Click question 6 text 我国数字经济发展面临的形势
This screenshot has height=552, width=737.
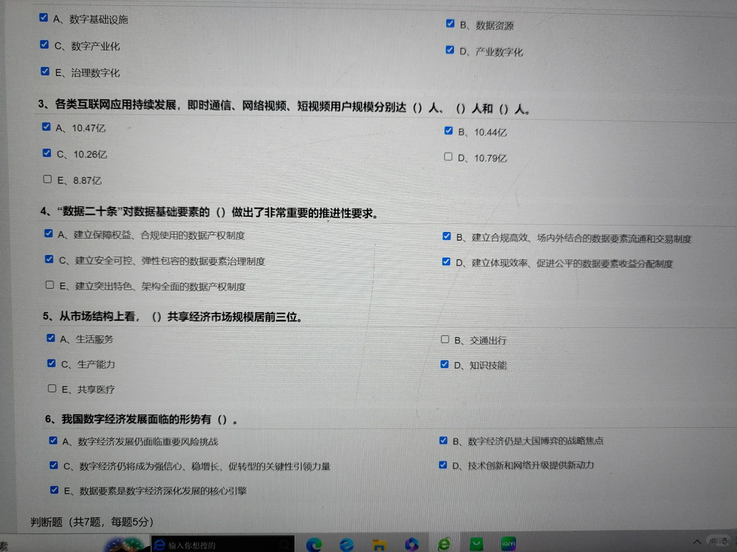point(141,419)
